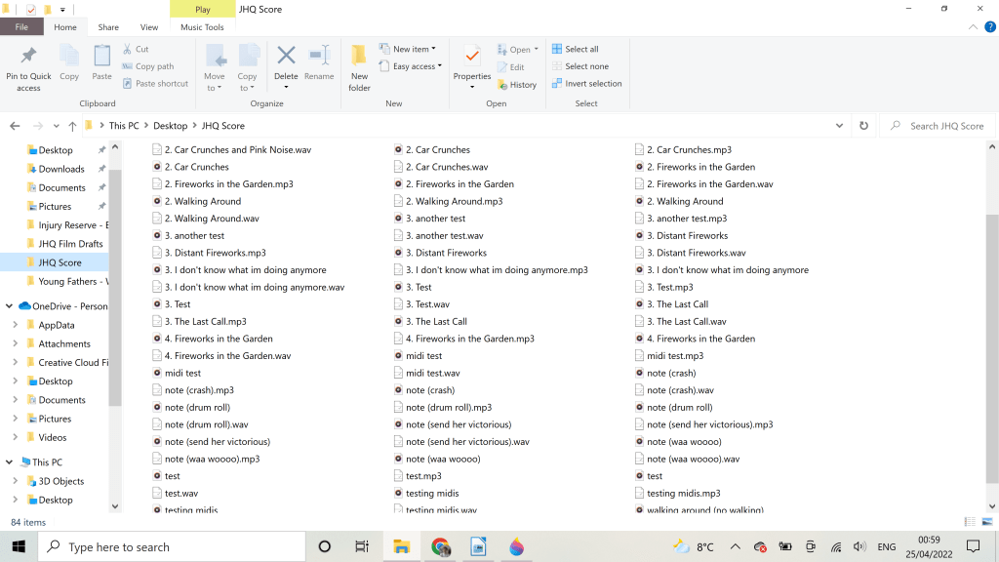Open the View ribbon tab
Viewport: 999px width, 562px height.
pos(149,27)
